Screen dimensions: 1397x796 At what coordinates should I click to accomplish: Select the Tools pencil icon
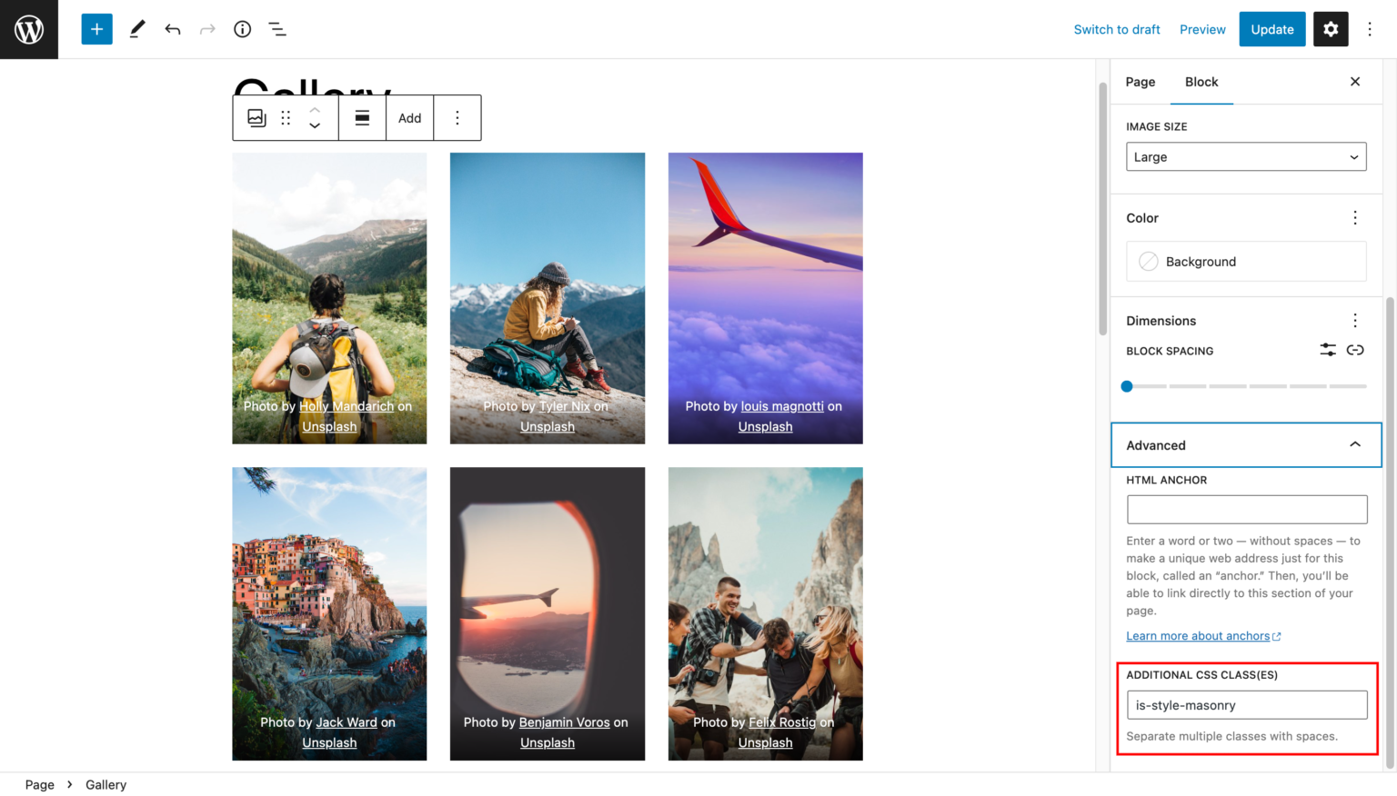click(x=136, y=28)
